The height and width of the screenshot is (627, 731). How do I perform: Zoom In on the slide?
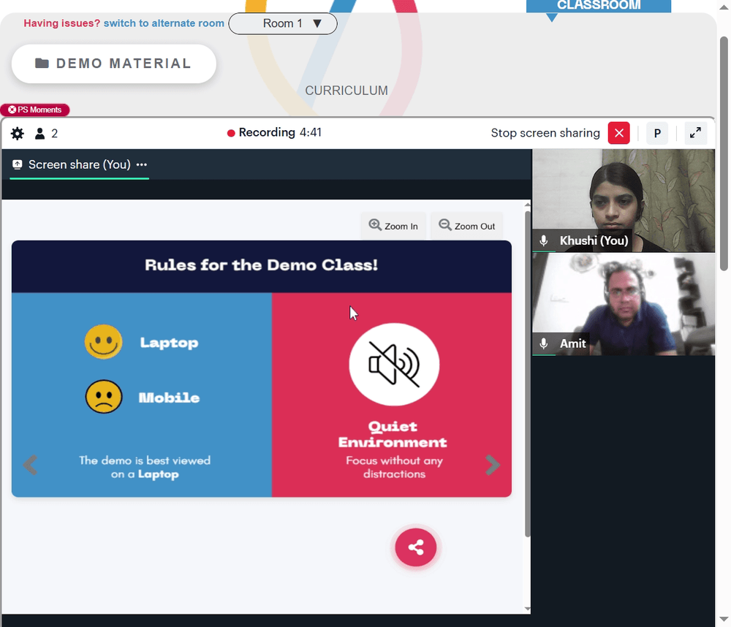[393, 226]
